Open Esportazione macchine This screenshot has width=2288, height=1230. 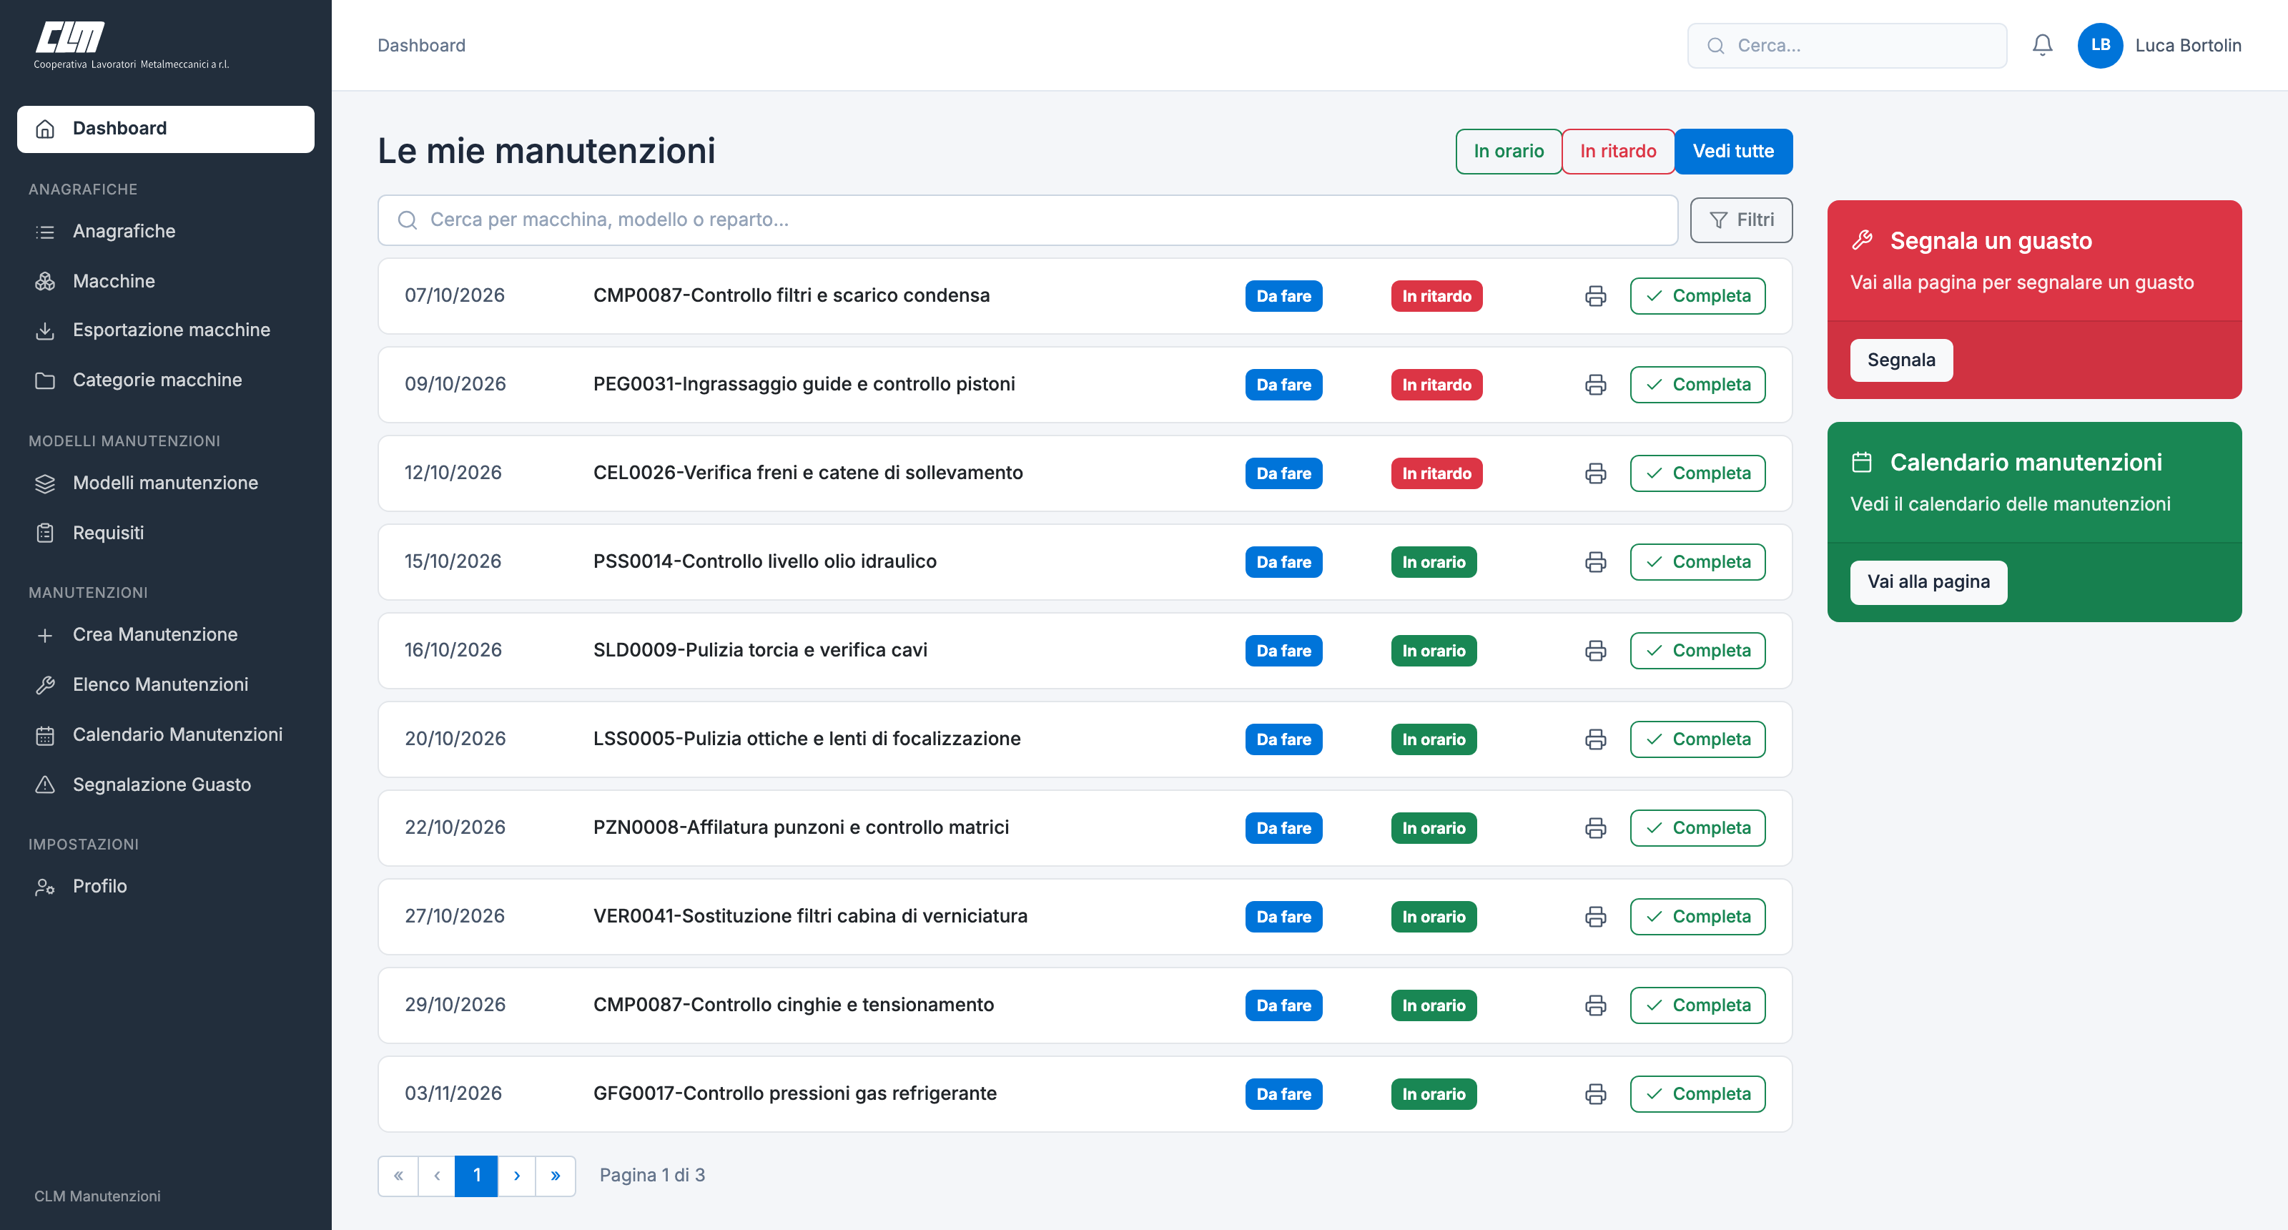(165, 330)
